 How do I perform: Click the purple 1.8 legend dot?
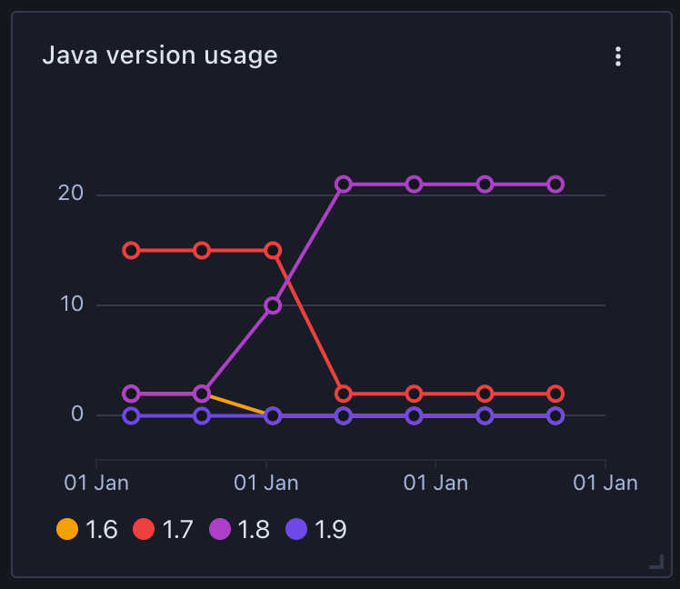pyautogui.click(x=220, y=529)
